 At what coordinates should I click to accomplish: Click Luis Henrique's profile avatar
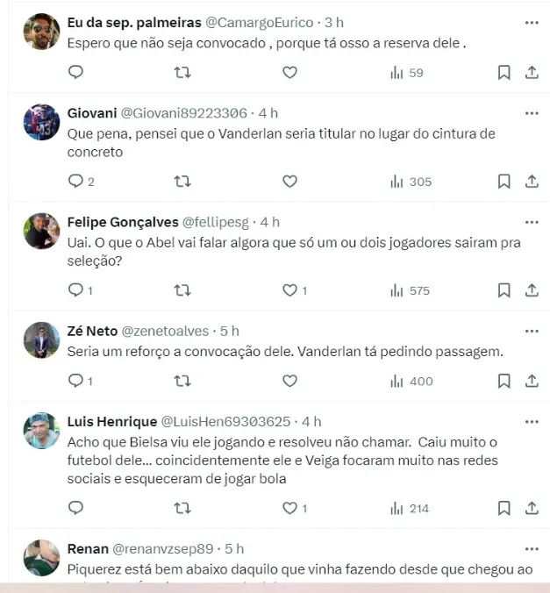pos(41,431)
